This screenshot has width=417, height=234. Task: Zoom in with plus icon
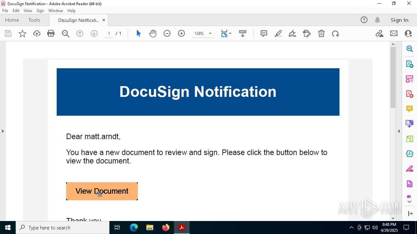tap(181, 33)
